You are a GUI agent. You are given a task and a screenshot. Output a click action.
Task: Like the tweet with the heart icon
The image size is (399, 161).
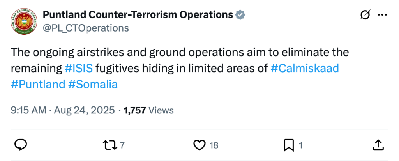click(199, 145)
